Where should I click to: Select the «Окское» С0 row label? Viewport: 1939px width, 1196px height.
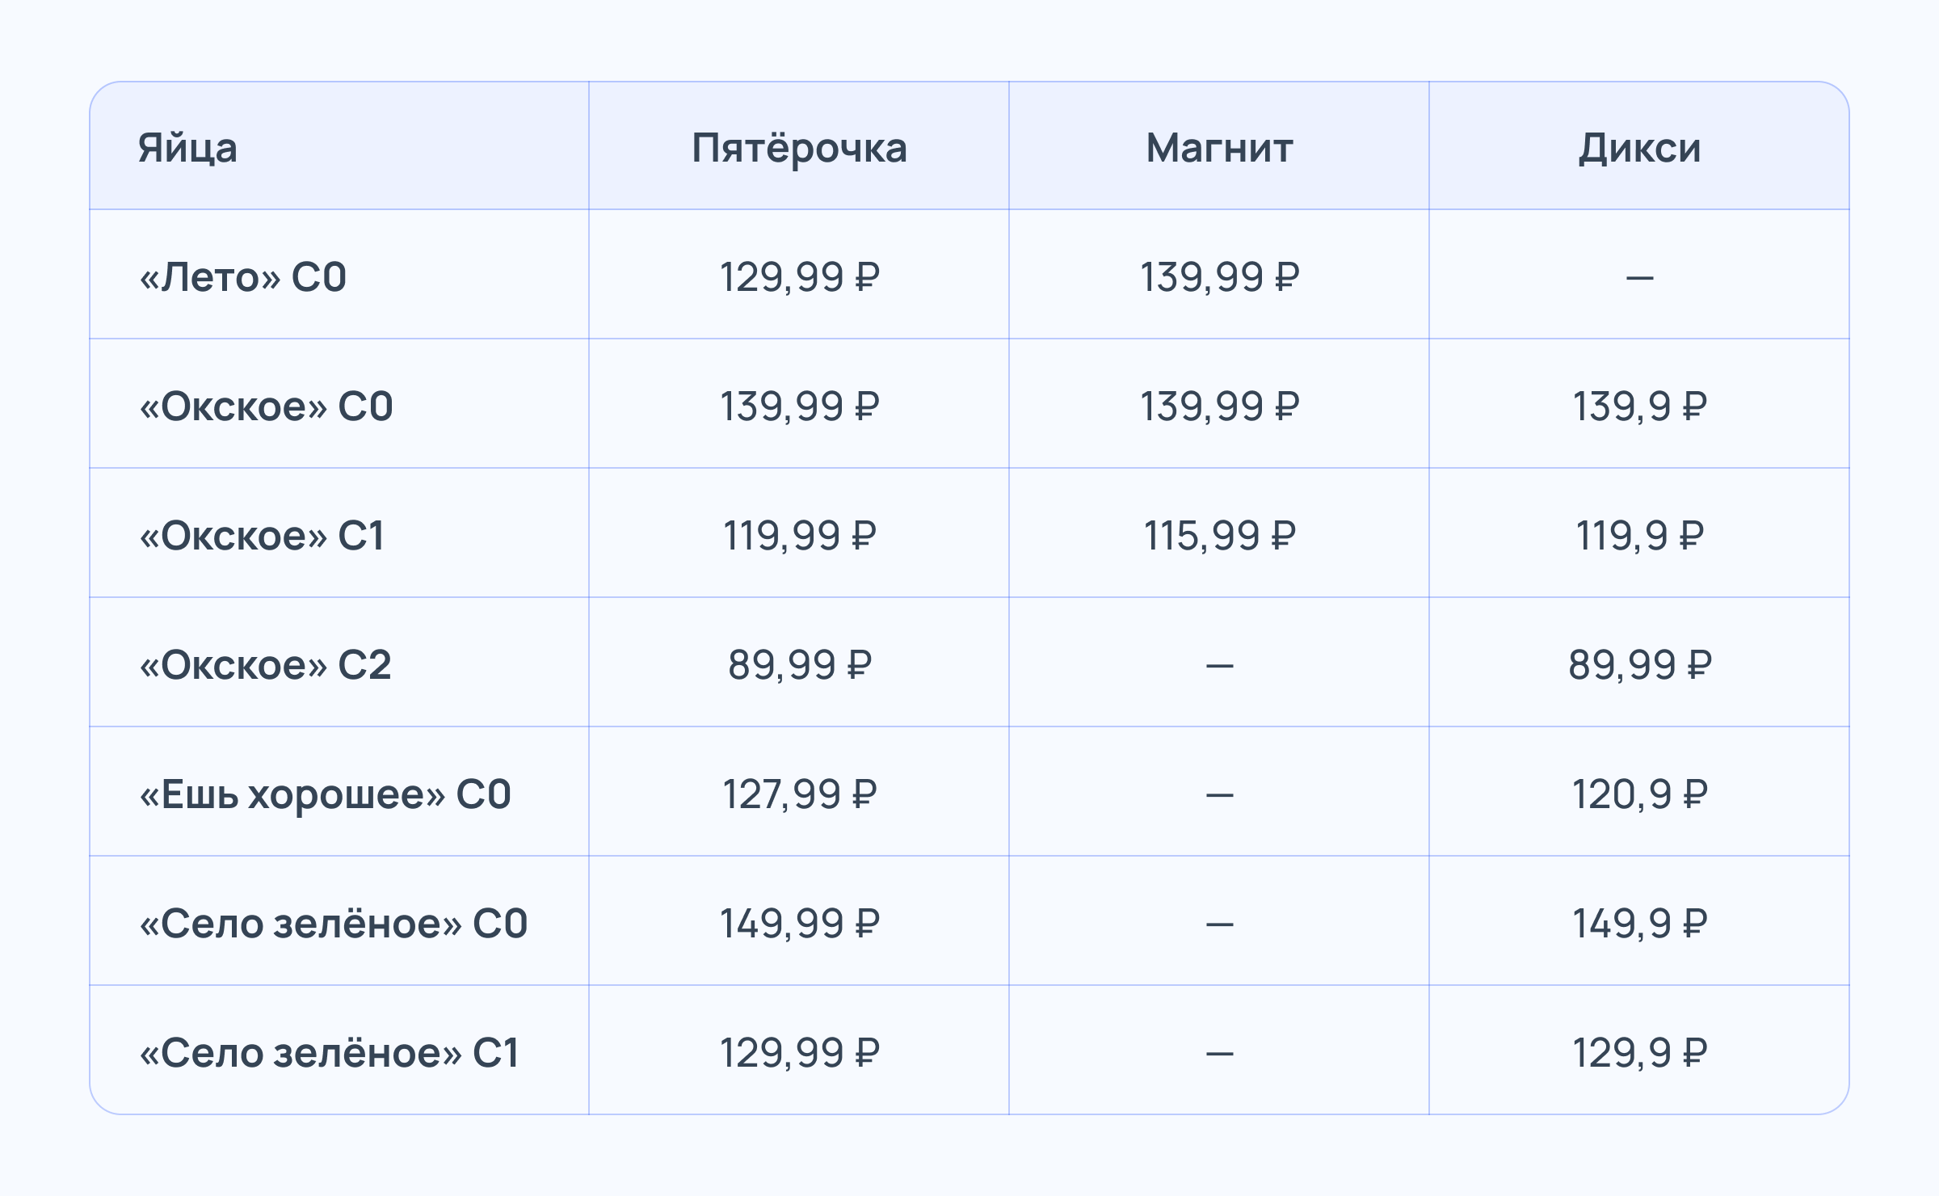(266, 406)
